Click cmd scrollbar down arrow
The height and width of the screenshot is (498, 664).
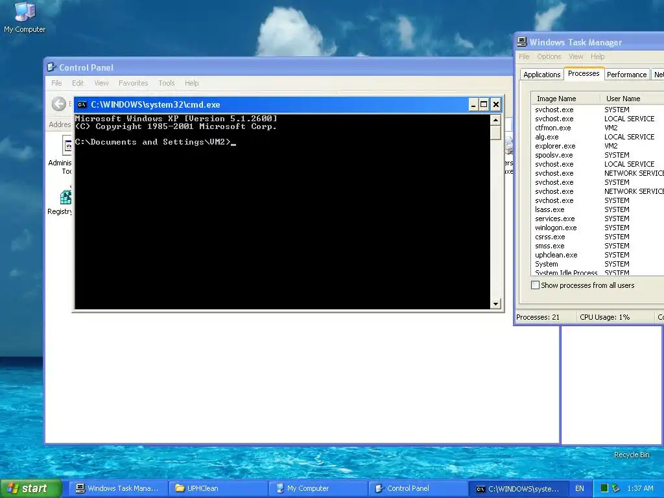click(495, 303)
